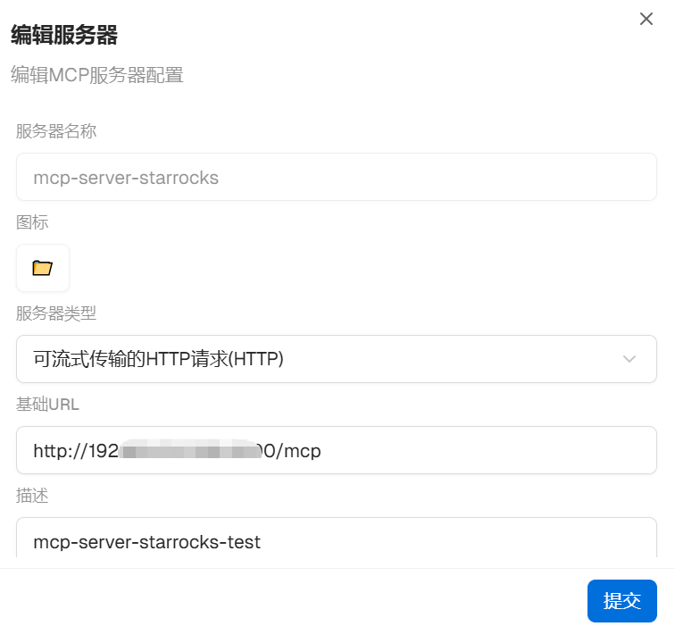
Task: Click the 服务器名称 field label
Action: click(x=56, y=131)
